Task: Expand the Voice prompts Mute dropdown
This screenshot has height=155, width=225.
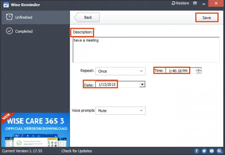Action: [120, 111]
